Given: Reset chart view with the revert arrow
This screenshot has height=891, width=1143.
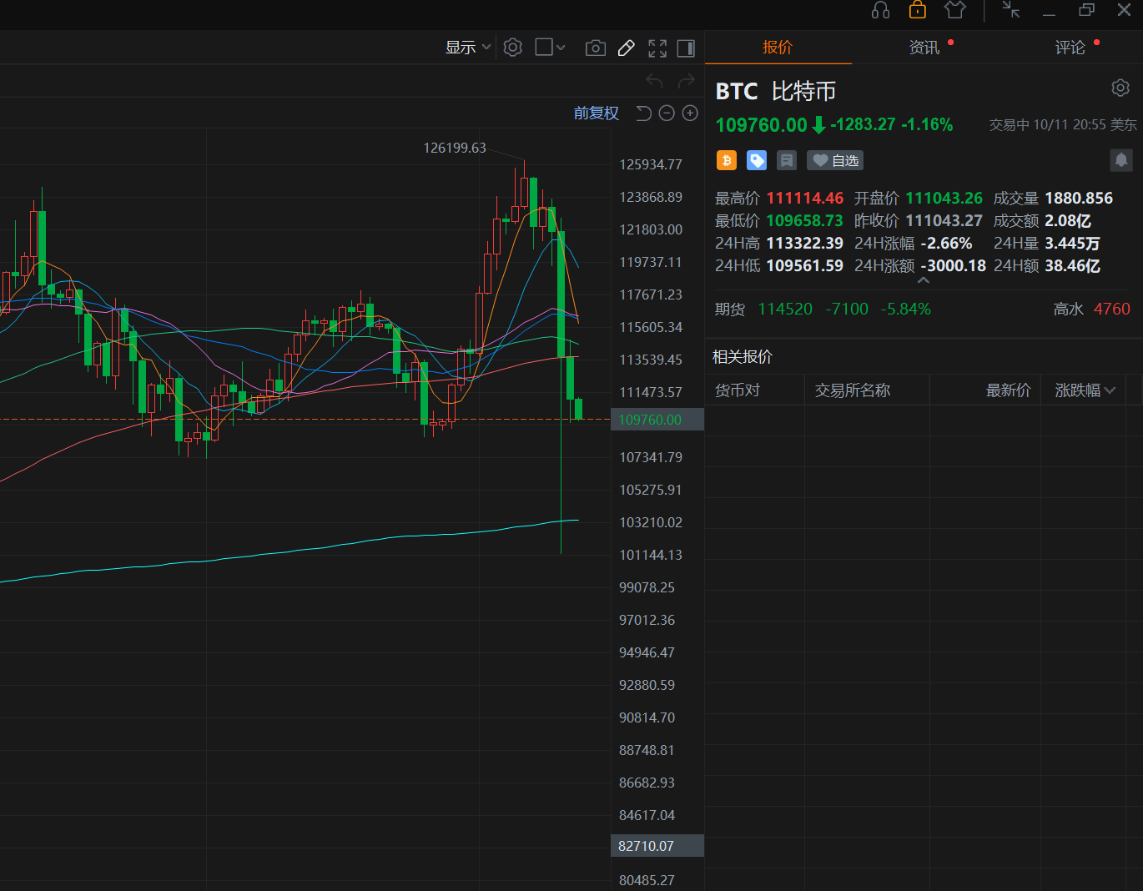Looking at the screenshot, I should 643,113.
